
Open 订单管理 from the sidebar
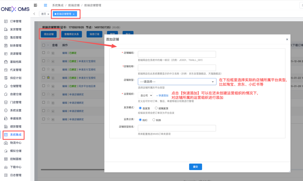tap(13, 21)
